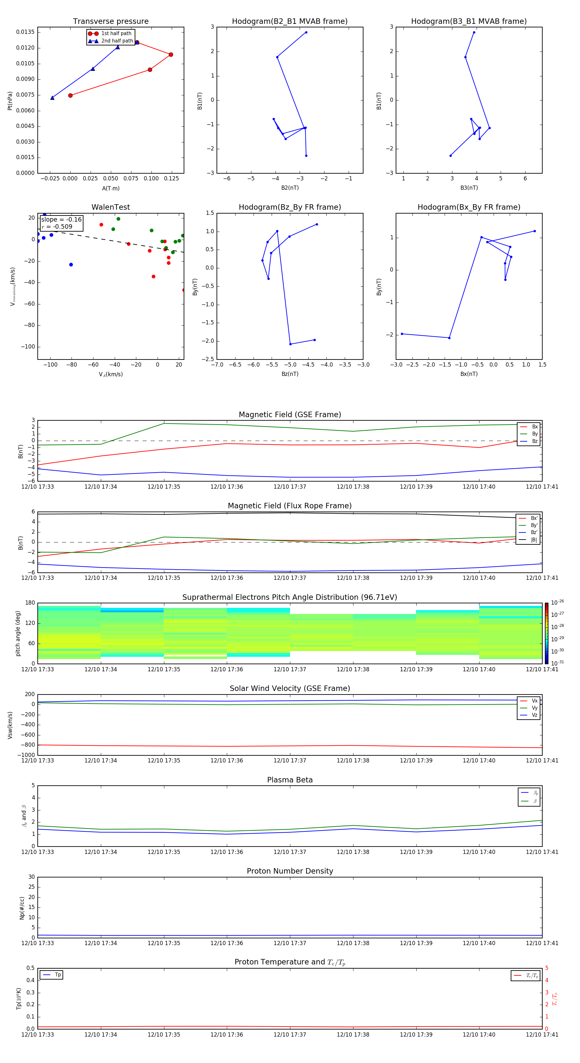Click 'B3(nT)' x-axis label
This screenshot has height=1063, width=580.
[x=469, y=188]
